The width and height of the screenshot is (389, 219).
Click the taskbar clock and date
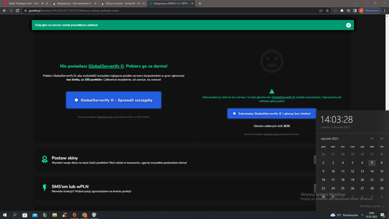pyautogui.click(x=371, y=215)
